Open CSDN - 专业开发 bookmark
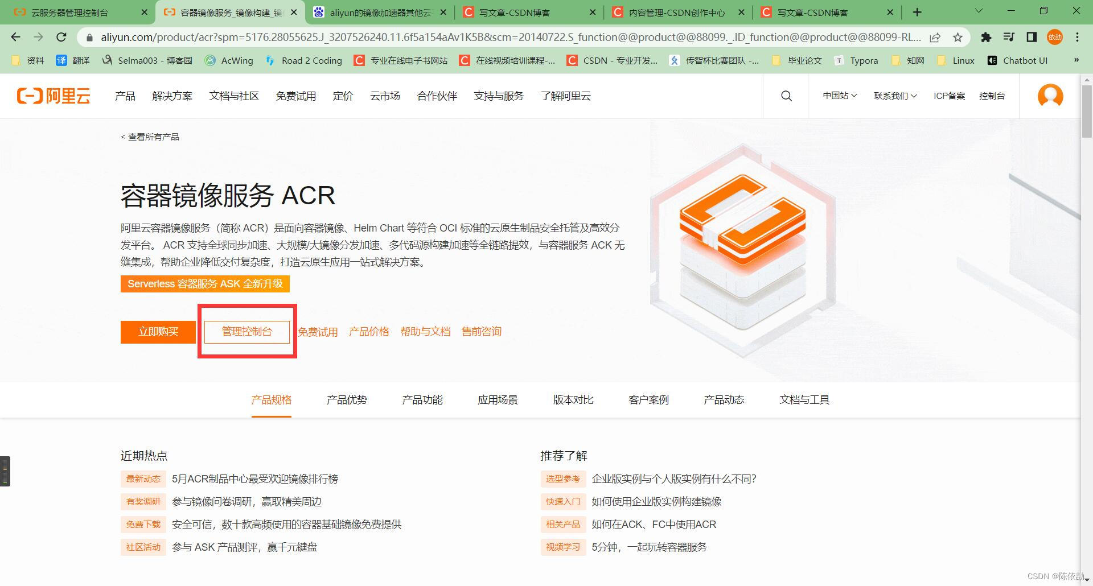The width and height of the screenshot is (1093, 586). pyautogui.click(x=613, y=60)
